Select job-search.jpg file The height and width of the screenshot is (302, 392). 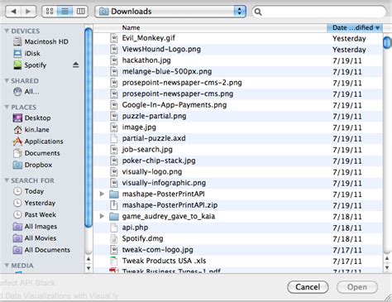tap(238, 150)
